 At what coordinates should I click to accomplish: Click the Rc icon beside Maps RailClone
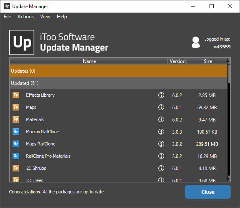pyautogui.click(x=16, y=144)
